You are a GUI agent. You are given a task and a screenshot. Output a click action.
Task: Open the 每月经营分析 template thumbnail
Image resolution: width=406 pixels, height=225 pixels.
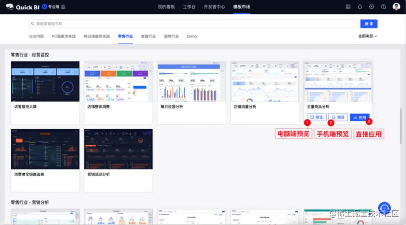(192, 81)
